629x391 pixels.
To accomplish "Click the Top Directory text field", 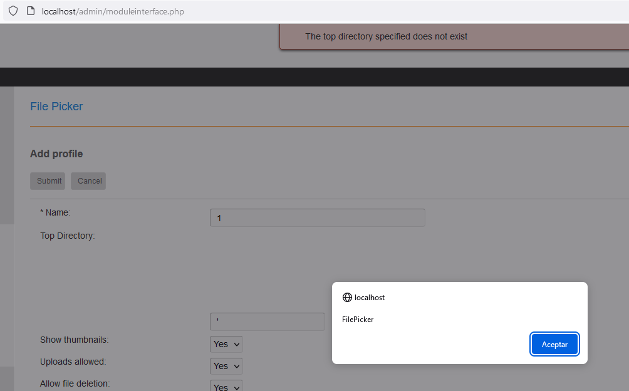I will click(x=267, y=321).
